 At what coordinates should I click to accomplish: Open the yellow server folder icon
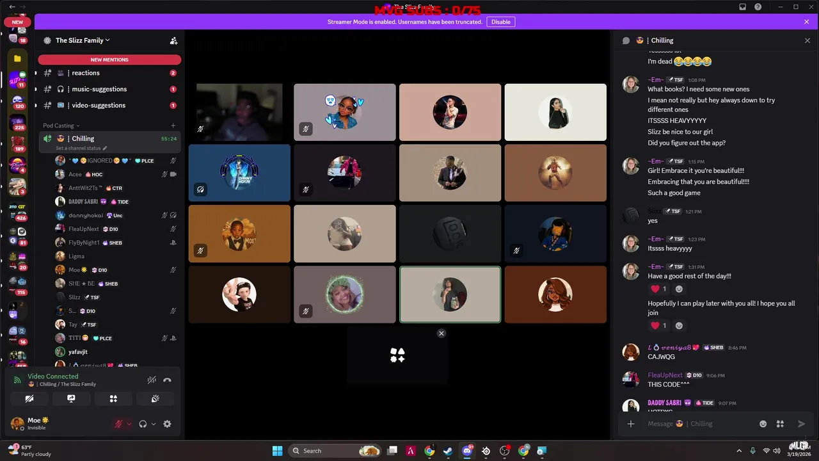coord(17,58)
